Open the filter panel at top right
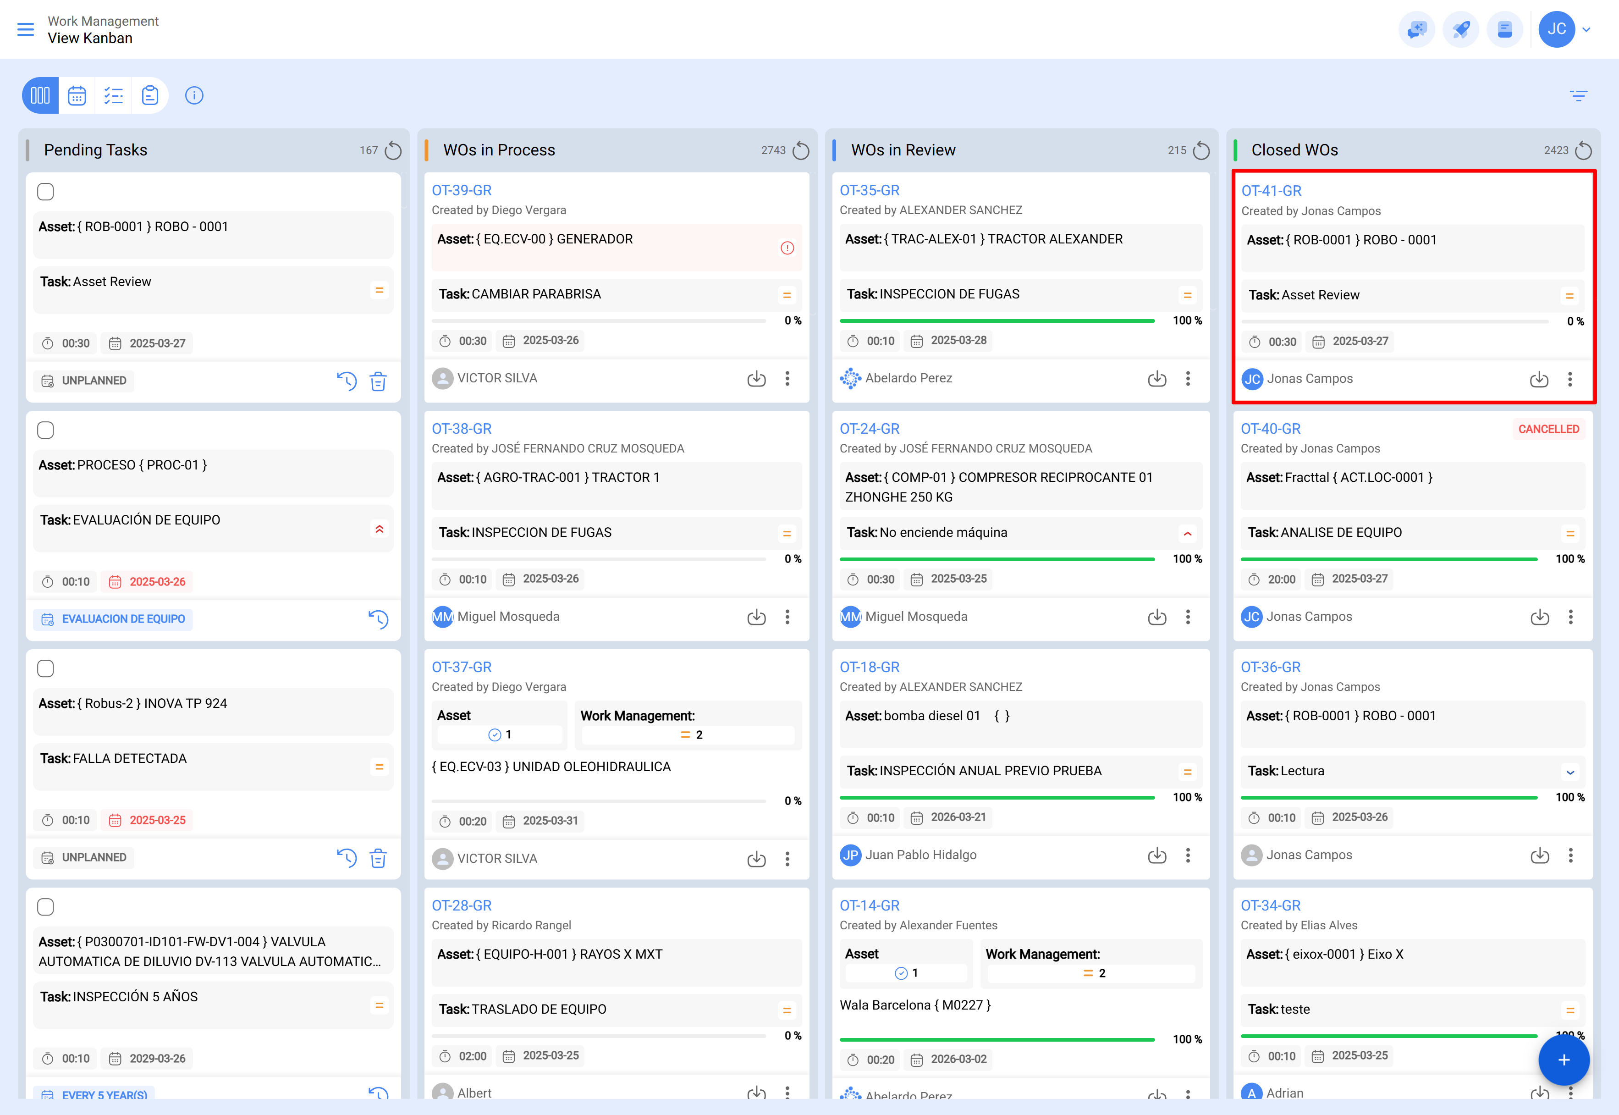The image size is (1619, 1115). [1579, 96]
